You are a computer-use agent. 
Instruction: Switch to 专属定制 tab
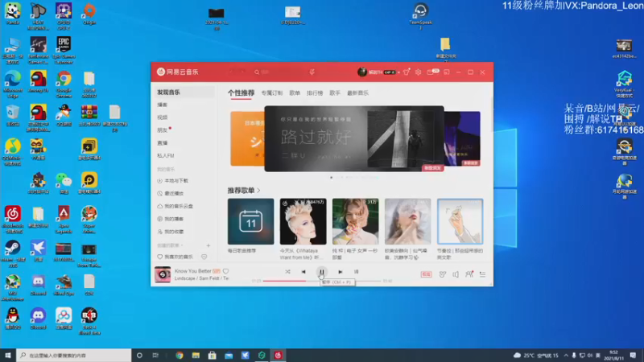(x=272, y=93)
